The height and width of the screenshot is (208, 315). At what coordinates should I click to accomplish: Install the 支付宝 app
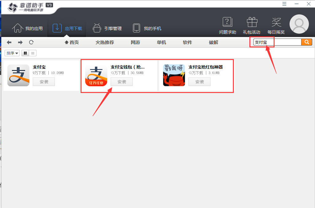click(x=44, y=82)
